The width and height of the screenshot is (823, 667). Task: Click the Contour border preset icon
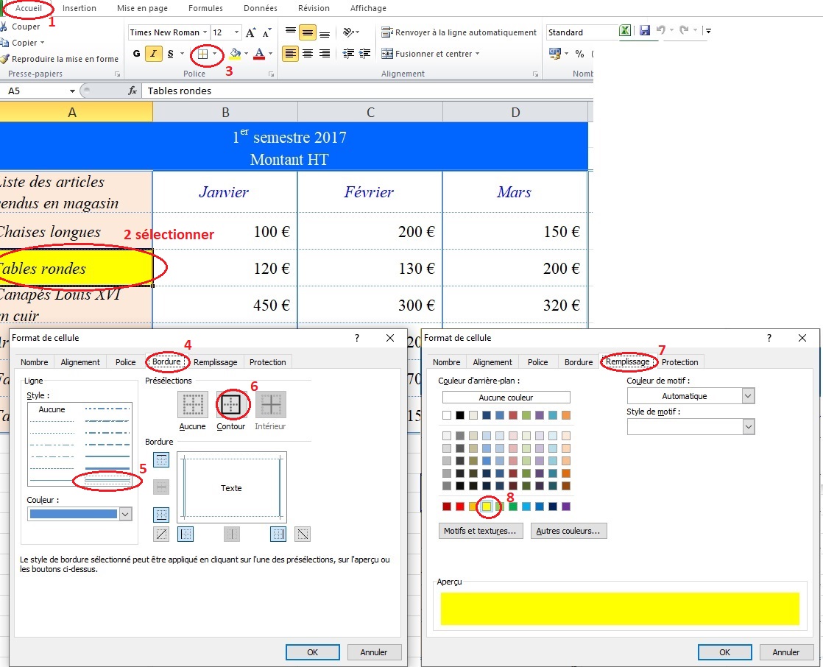pyautogui.click(x=231, y=405)
